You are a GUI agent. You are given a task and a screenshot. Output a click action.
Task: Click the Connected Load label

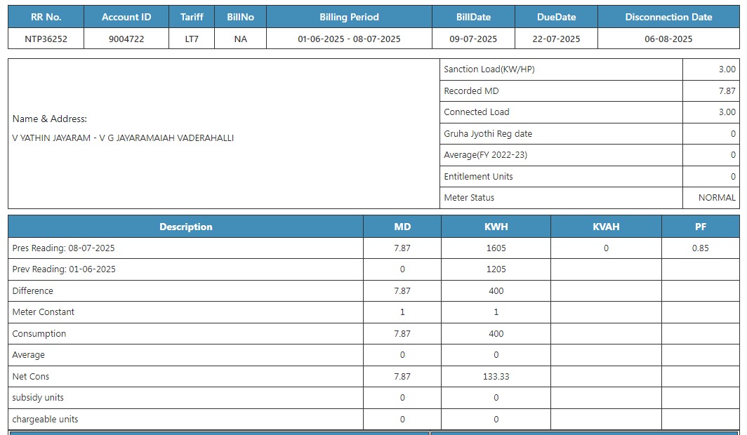477,112
